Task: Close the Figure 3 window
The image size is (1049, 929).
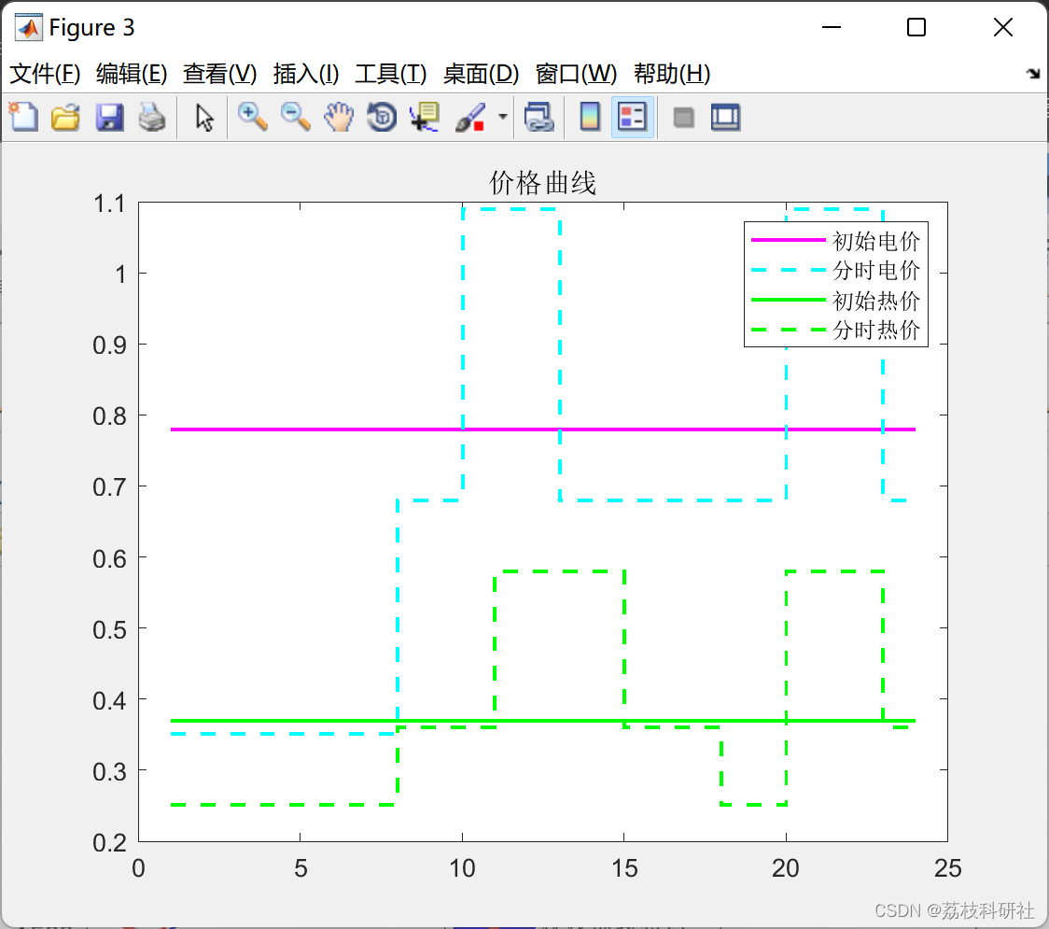Action: tap(1003, 27)
